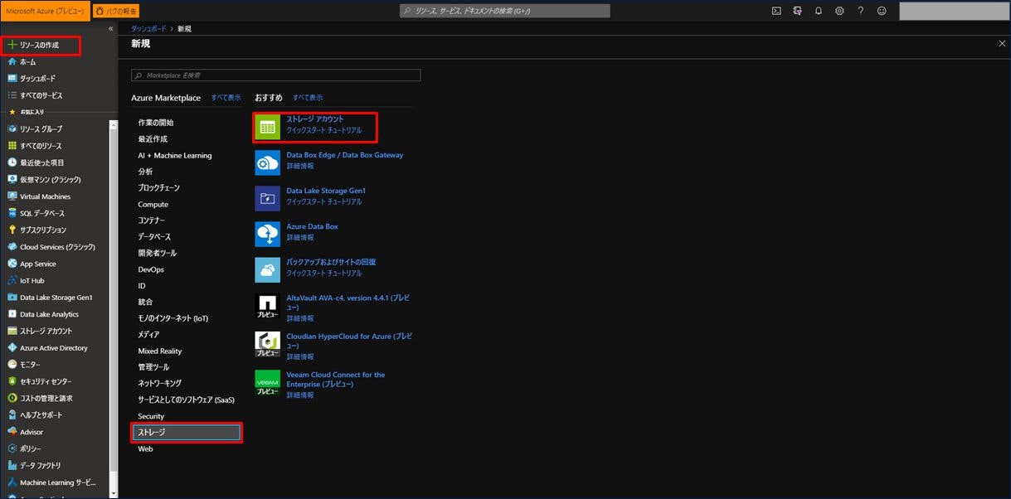Click the IoT Hub icon in sidebar
The width and height of the screenshot is (1011, 499).
[x=12, y=280]
